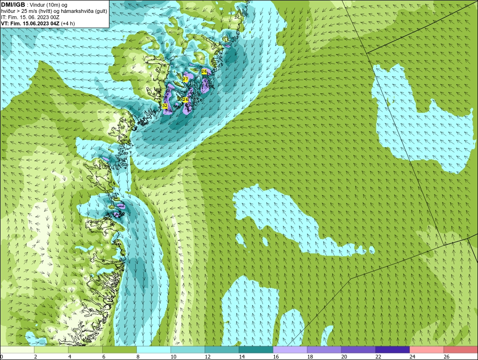The height and width of the screenshot is (360, 478).
Task: Click the 'hviður > 25 m/s (hvítt)' legend line
Action: click(27, 11)
